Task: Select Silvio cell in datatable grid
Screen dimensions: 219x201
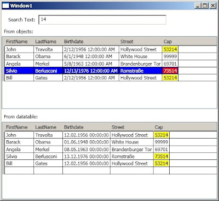Action: pos(19,156)
